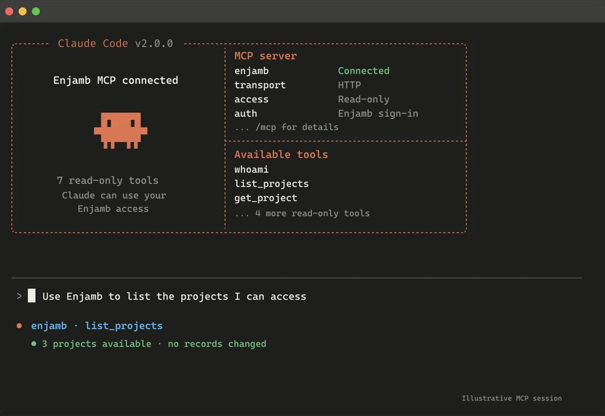Click the orange pixel-art Claude mascot
605x416 pixels.
(121, 131)
